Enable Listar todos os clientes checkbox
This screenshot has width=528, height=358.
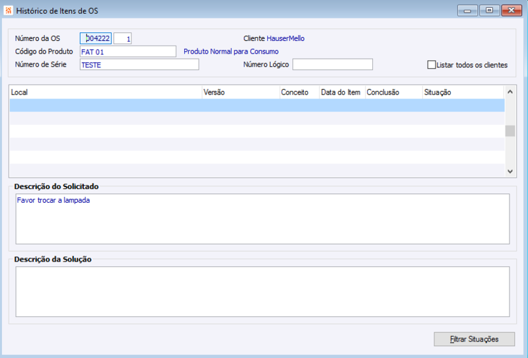pos(432,65)
